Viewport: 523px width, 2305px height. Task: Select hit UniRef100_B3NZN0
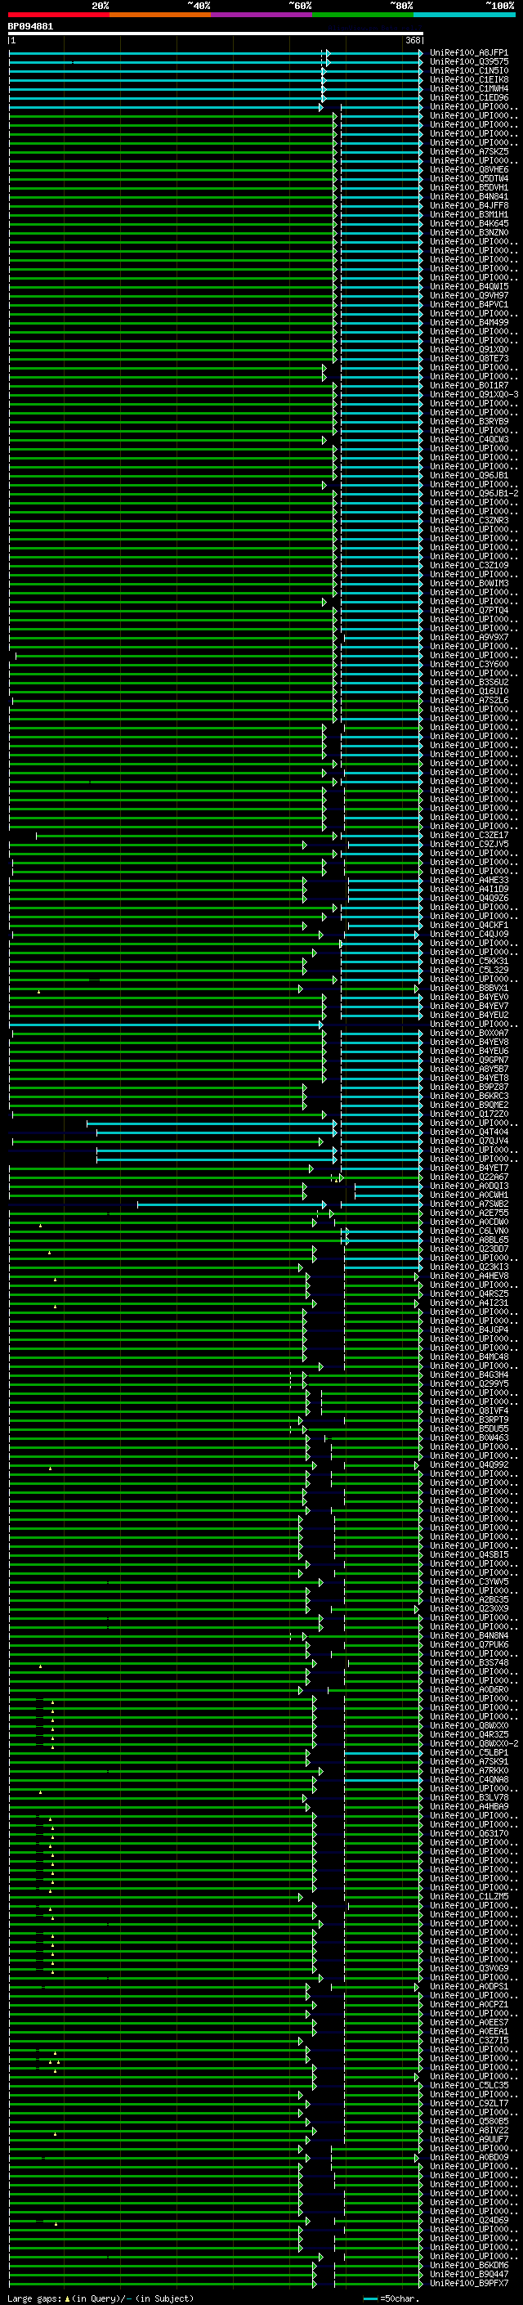[469, 233]
